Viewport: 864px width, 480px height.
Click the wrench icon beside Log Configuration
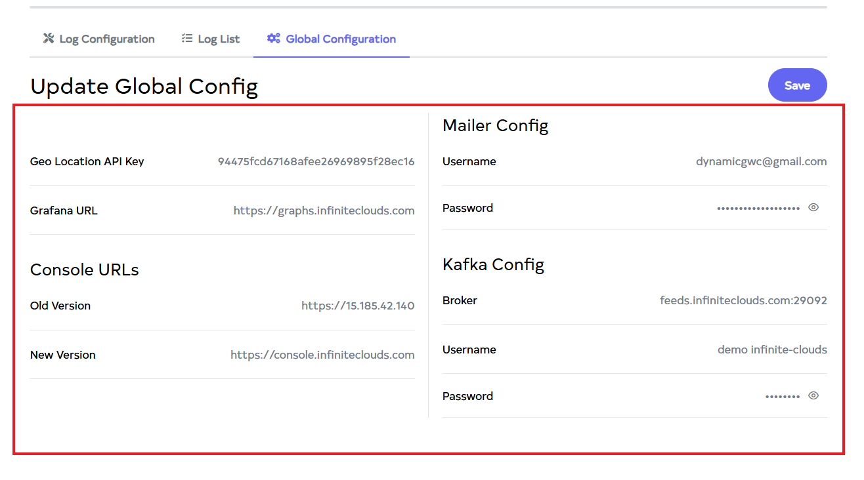click(49, 39)
